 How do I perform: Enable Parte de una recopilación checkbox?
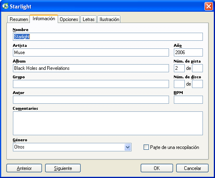[x=146, y=147]
